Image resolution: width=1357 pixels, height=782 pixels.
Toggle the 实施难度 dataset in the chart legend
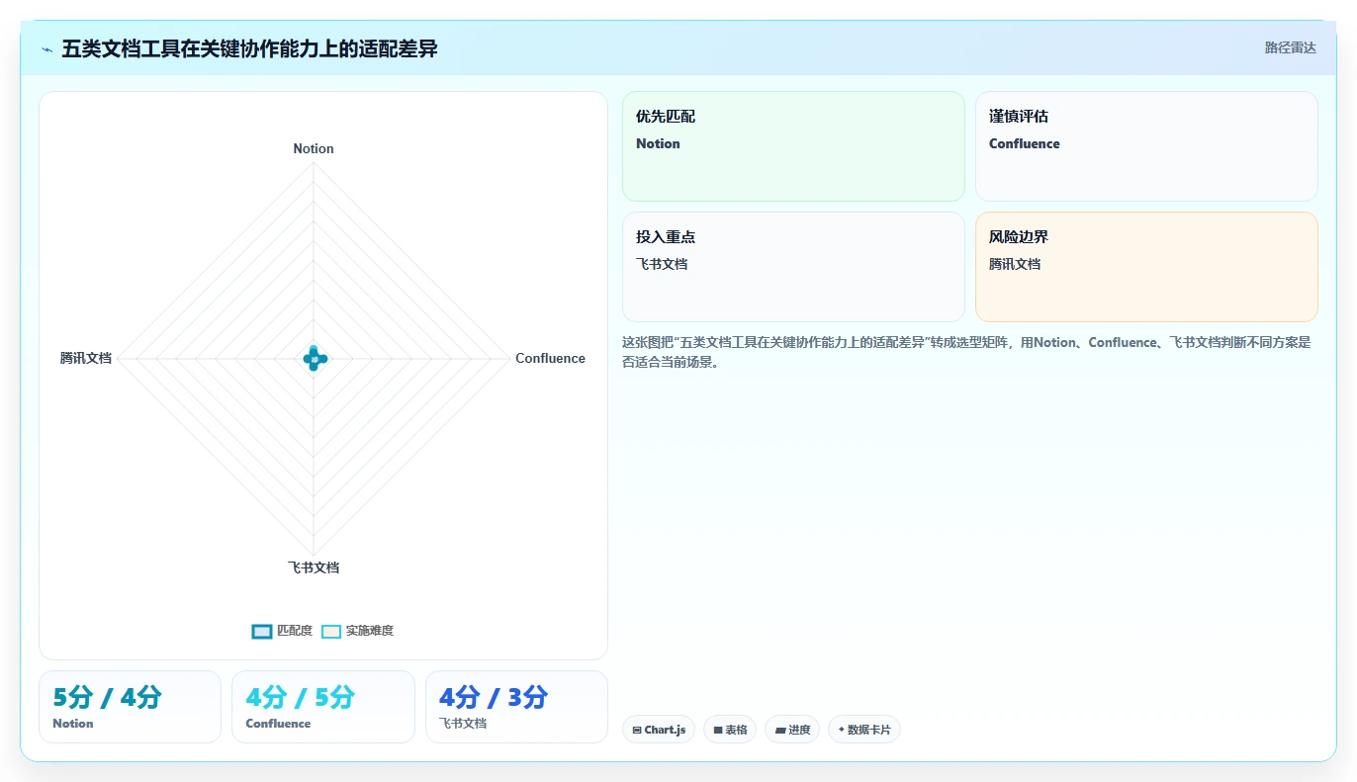pyautogui.click(x=357, y=631)
